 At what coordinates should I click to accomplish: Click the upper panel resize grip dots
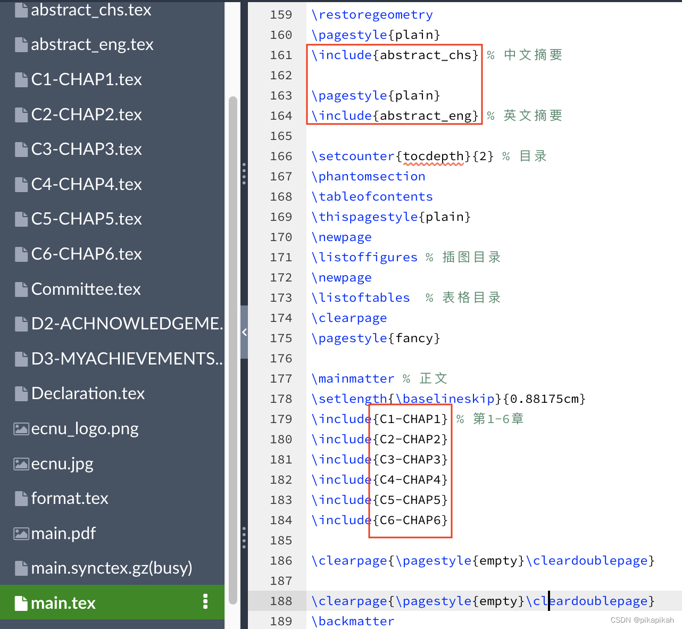244,173
